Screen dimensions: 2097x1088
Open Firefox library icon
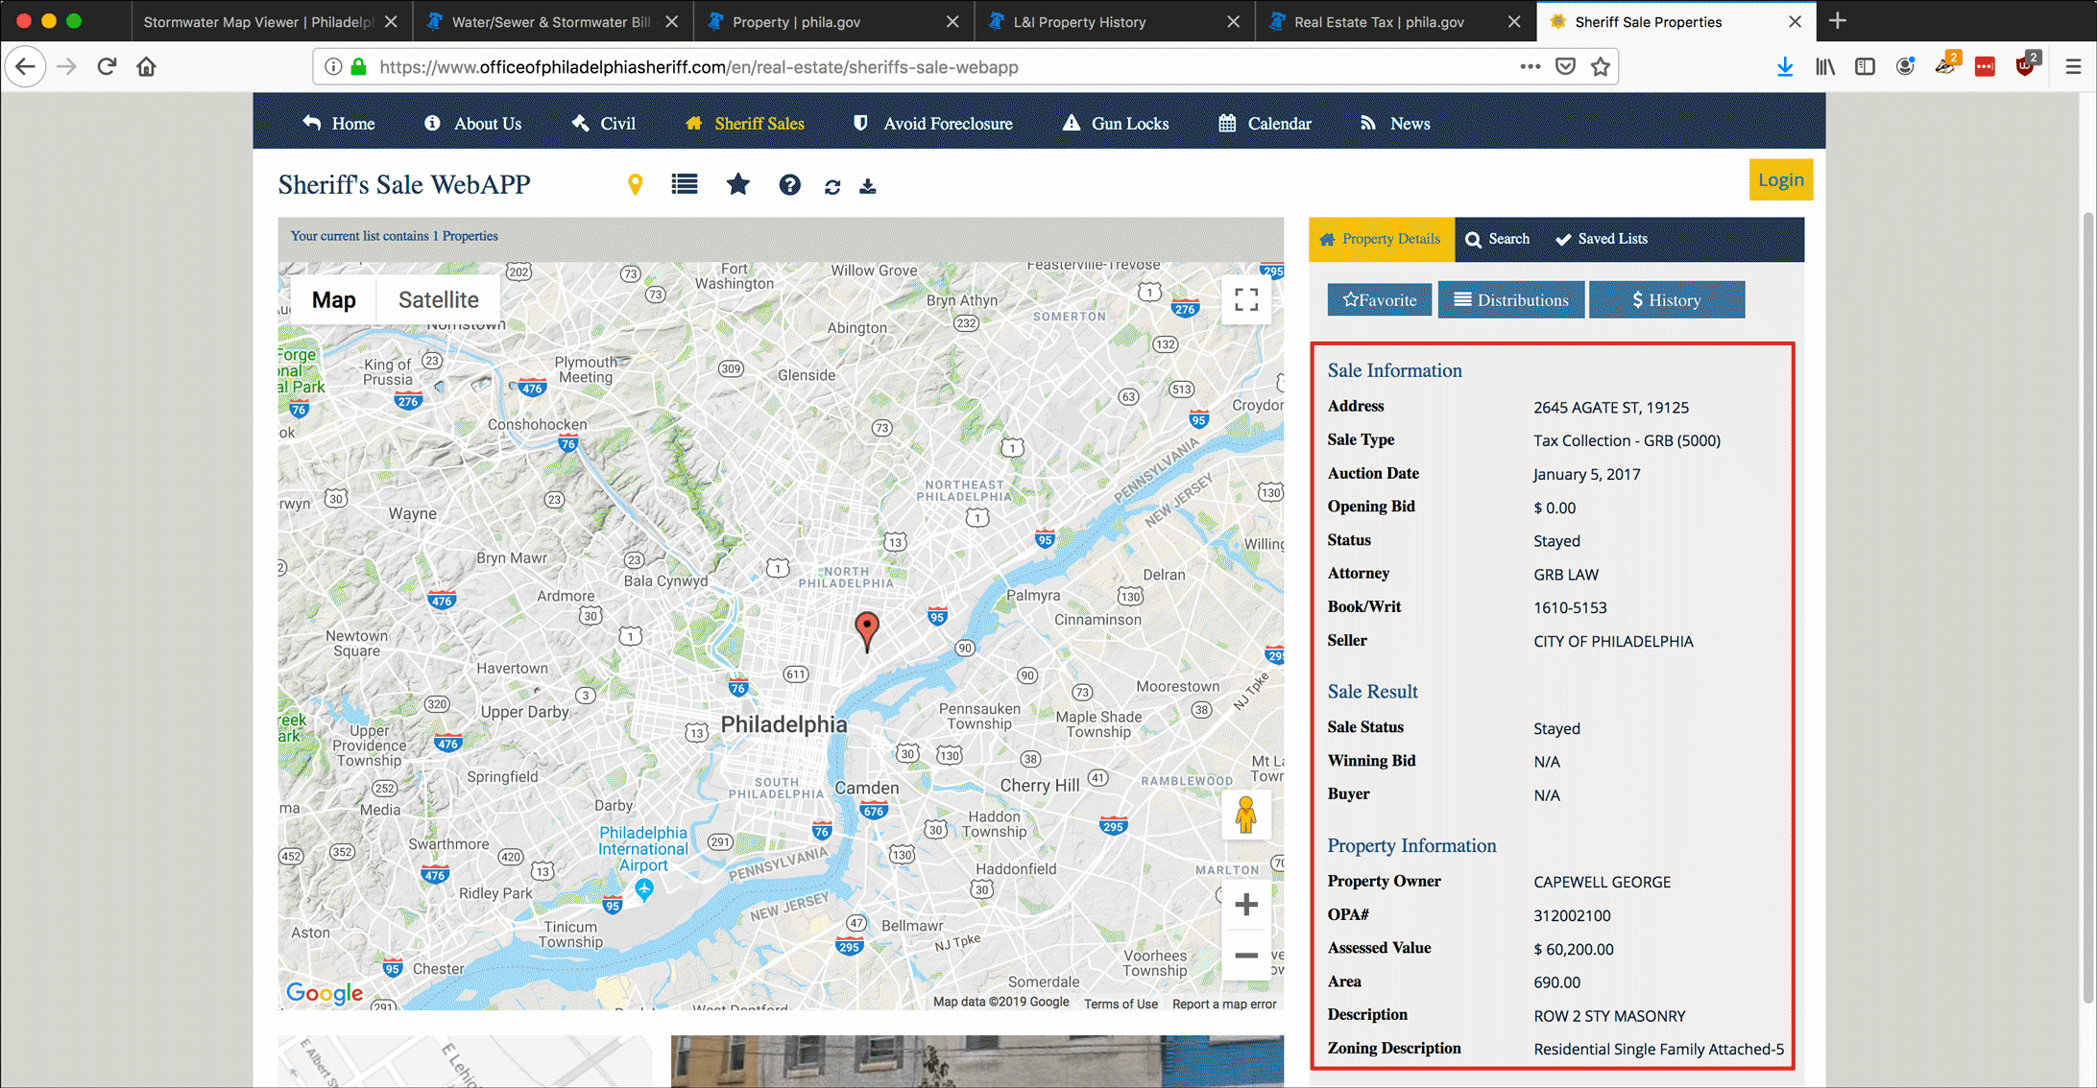(1825, 67)
